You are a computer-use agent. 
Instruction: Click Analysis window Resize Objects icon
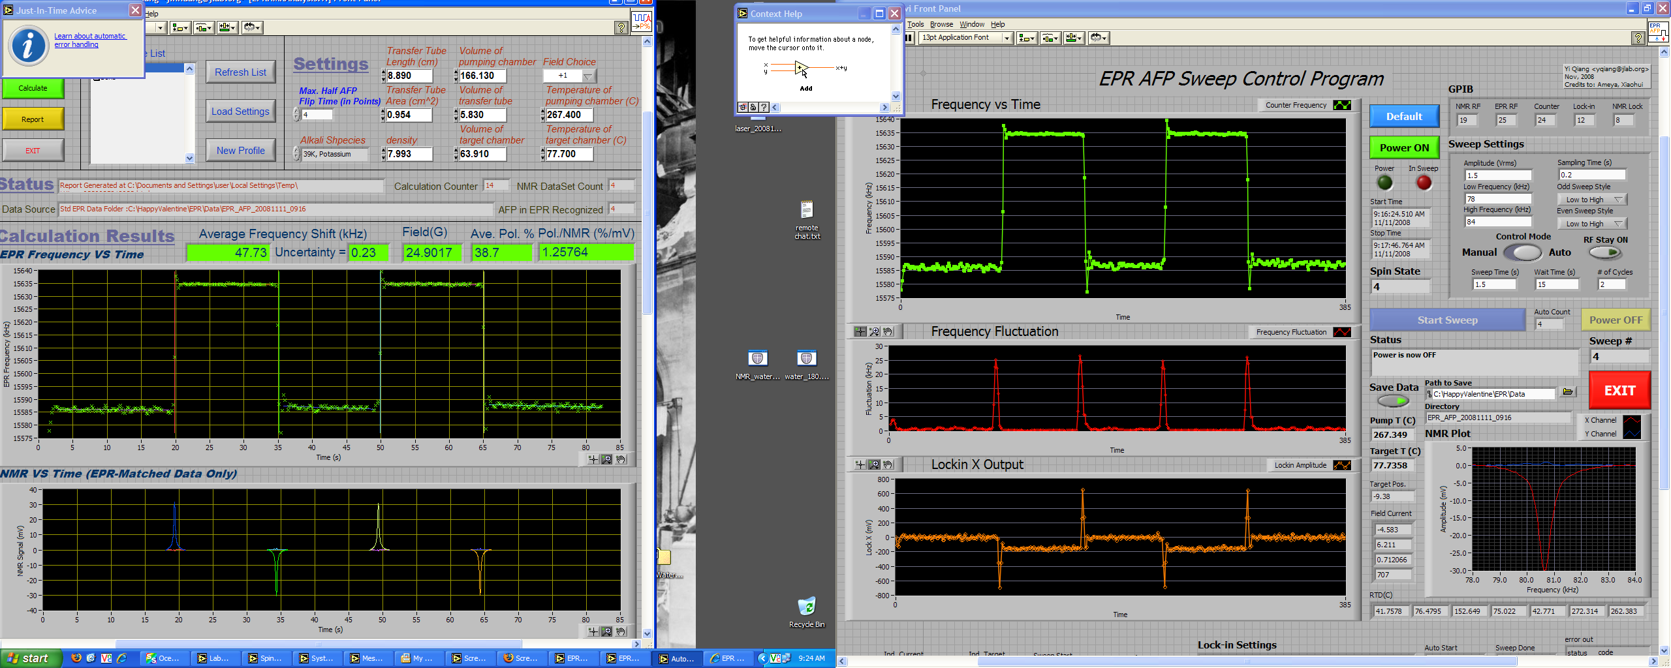227,27
